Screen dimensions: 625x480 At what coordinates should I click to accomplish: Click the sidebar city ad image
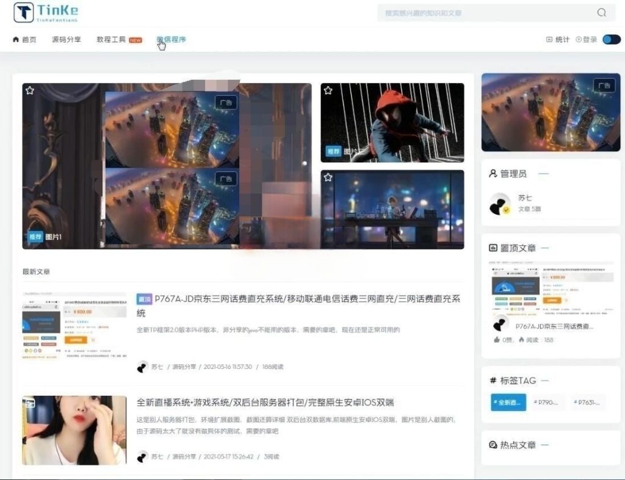tap(551, 112)
